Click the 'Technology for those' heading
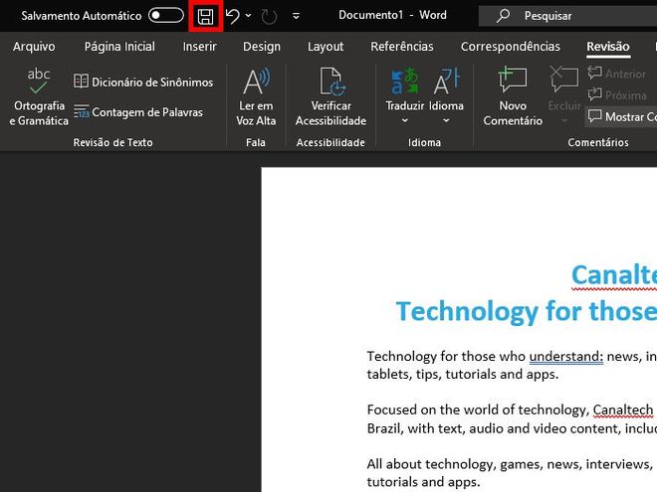Image resolution: width=657 pixels, height=492 pixels. (x=527, y=311)
